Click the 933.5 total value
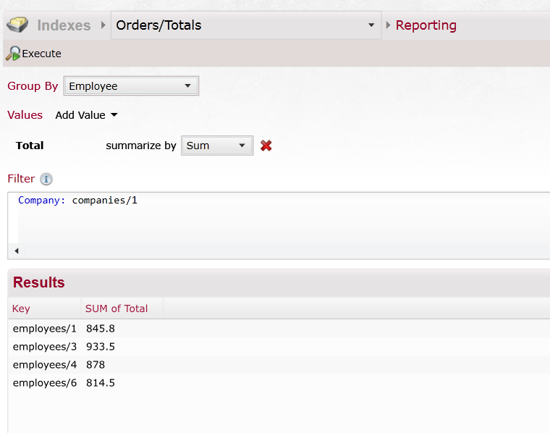 (101, 347)
